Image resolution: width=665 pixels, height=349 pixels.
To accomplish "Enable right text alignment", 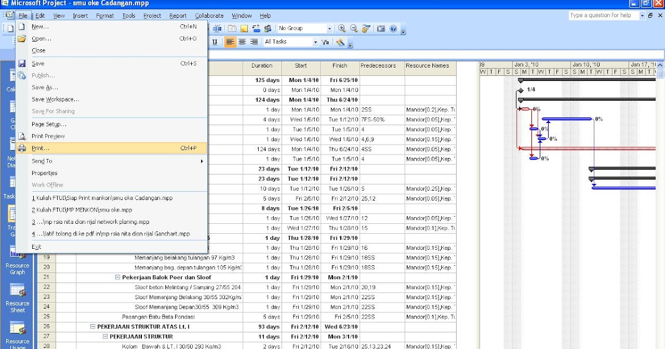I will (x=253, y=42).
